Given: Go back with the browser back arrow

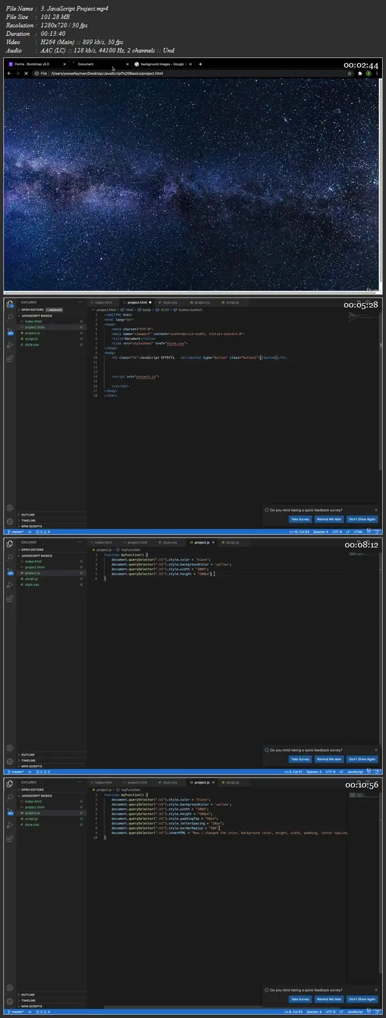Looking at the screenshot, I should pos(9,73).
